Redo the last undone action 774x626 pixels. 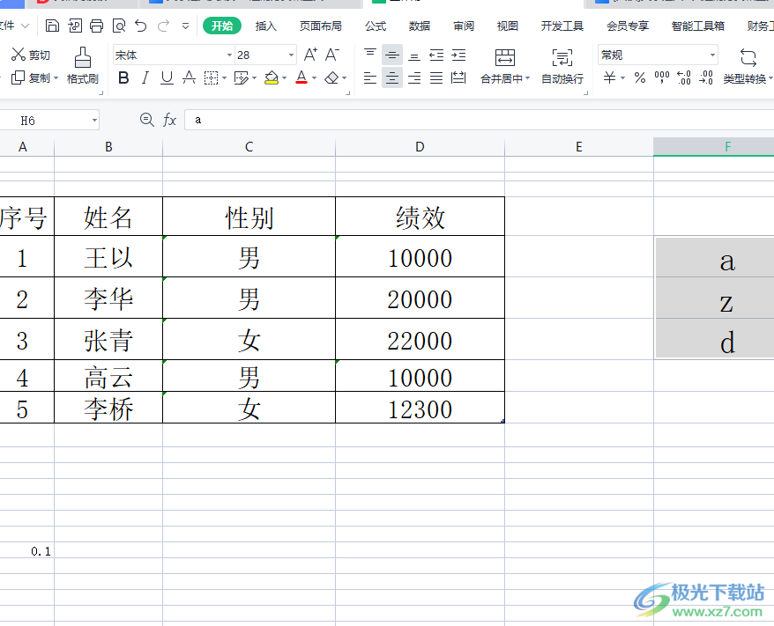point(163,26)
